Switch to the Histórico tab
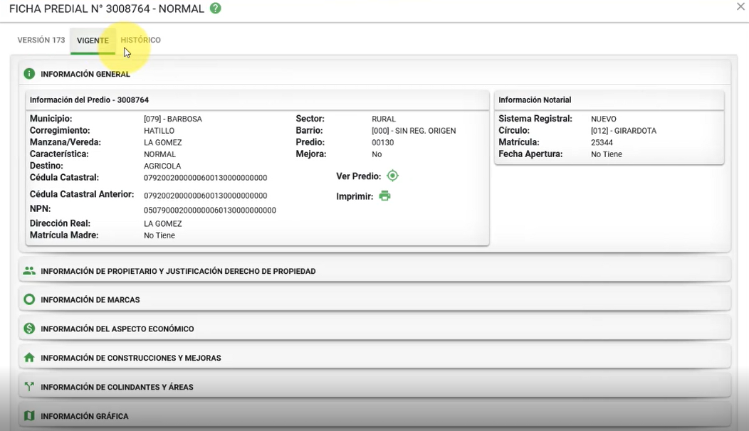The width and height of the screenshot is (749, 431). pos(140,41)
